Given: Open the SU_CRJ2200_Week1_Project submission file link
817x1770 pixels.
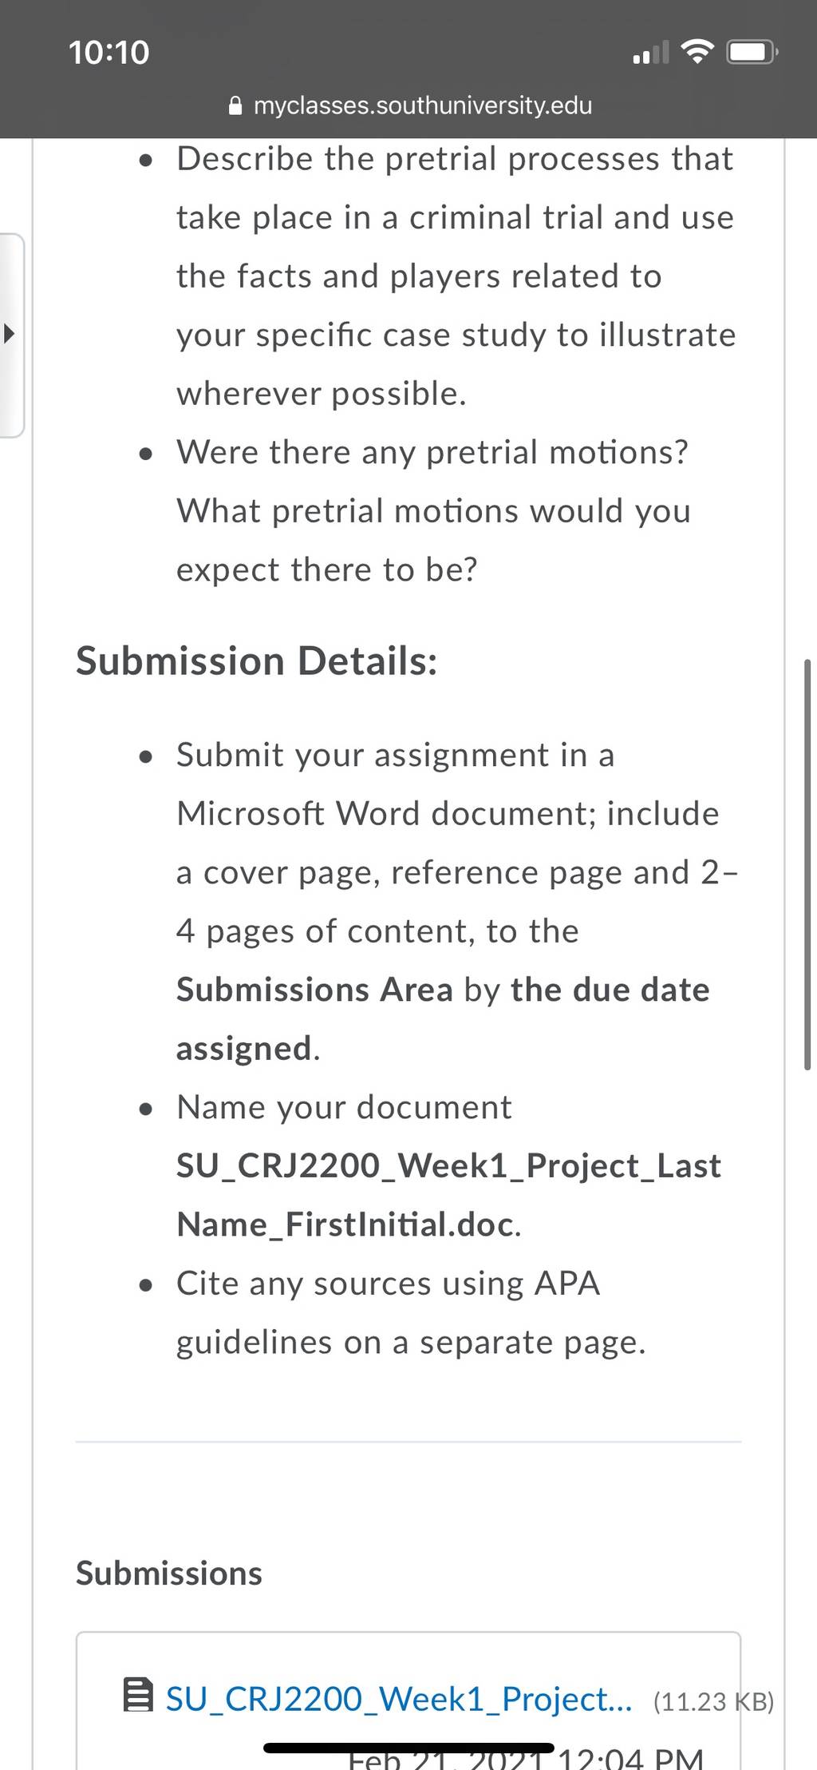Looking at the screenshot, I should [398, 1699].
